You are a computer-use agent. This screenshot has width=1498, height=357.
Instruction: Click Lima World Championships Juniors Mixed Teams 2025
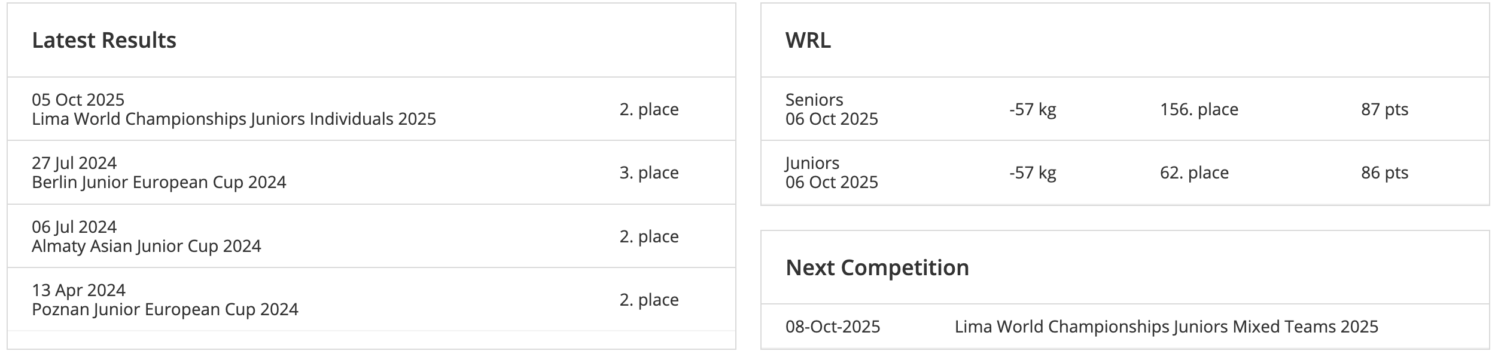tap(1166, 327)
